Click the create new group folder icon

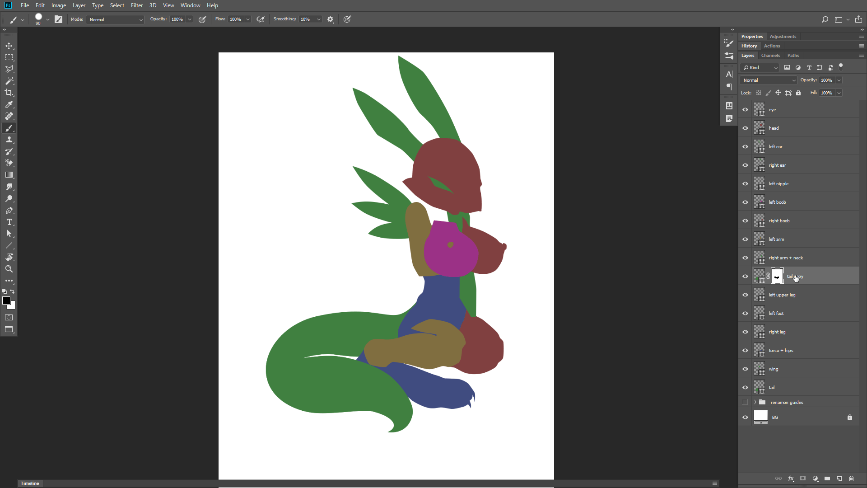point(827,479)
